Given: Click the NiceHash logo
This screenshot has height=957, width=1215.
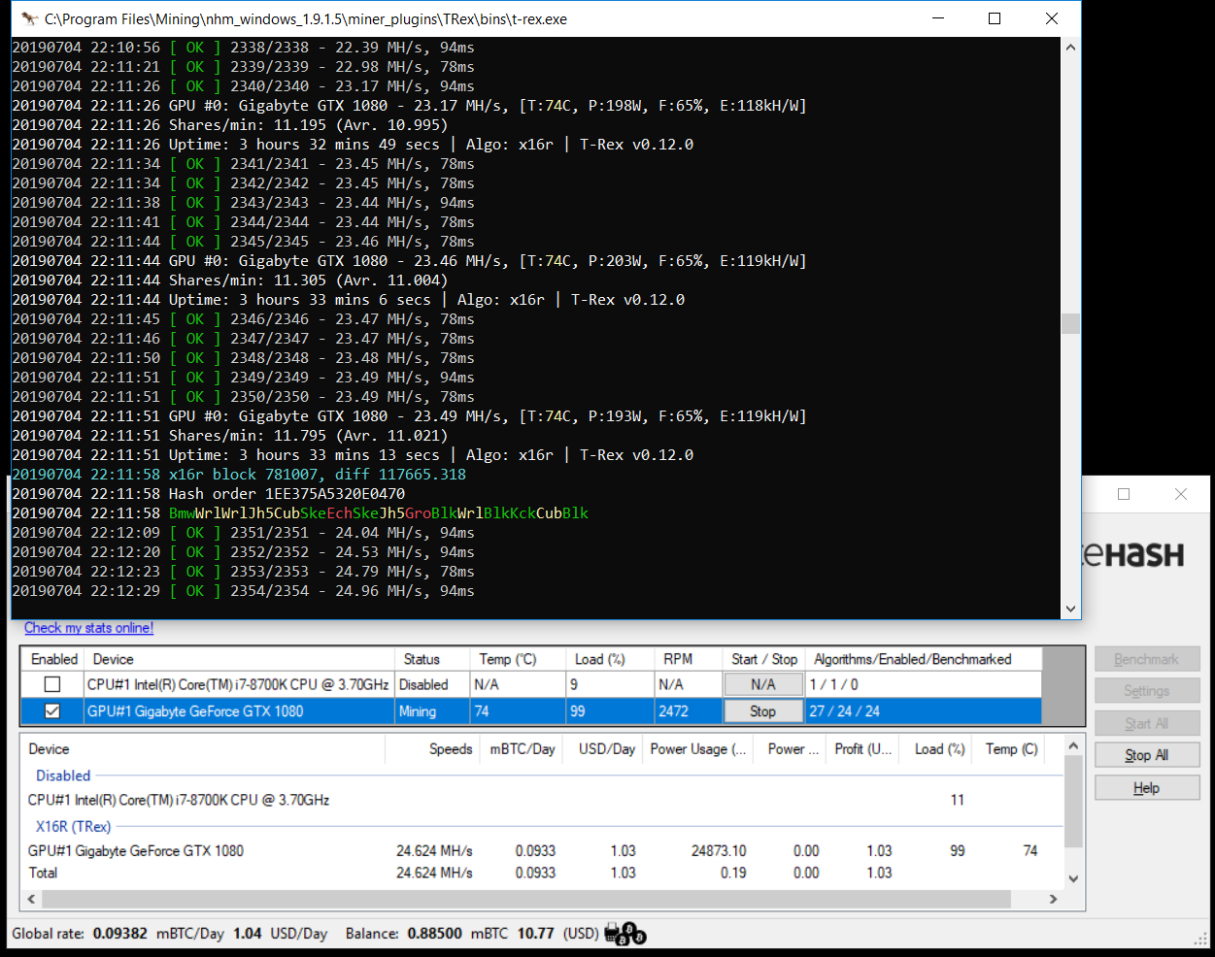Looking at the screenshot, I should point(1141,553).
